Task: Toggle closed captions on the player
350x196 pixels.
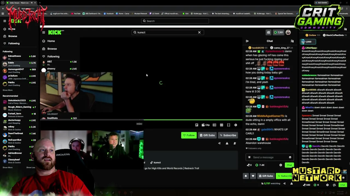Action: 214,125
